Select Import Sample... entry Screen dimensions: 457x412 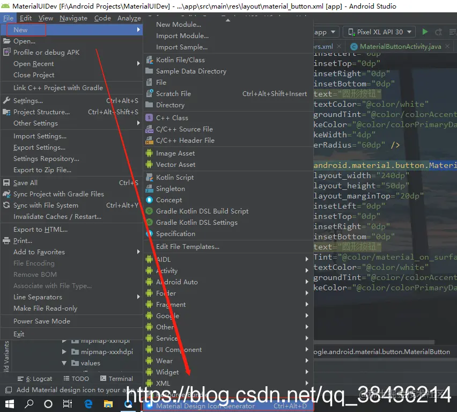pyautogui.click(x=228, y=47)
